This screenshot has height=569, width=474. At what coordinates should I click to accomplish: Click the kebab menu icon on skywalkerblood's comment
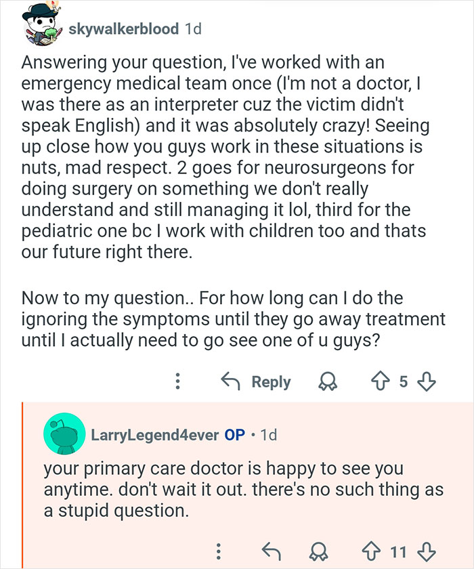point(177,381)
